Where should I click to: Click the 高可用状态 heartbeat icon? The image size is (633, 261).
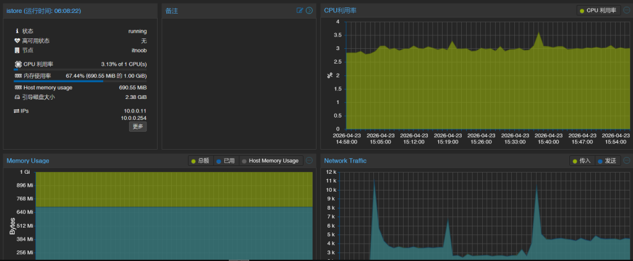pyautogui.click(x=17, y=41)
